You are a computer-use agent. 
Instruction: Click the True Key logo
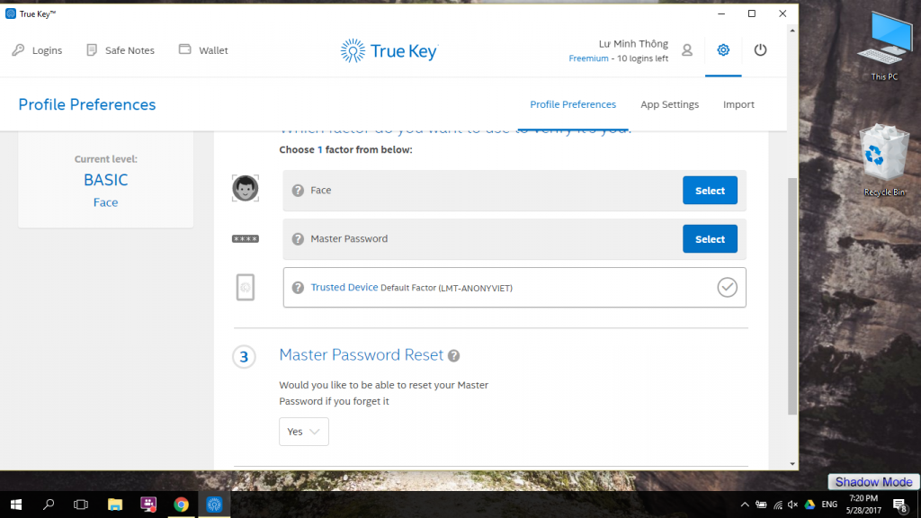tap(389, 50)
